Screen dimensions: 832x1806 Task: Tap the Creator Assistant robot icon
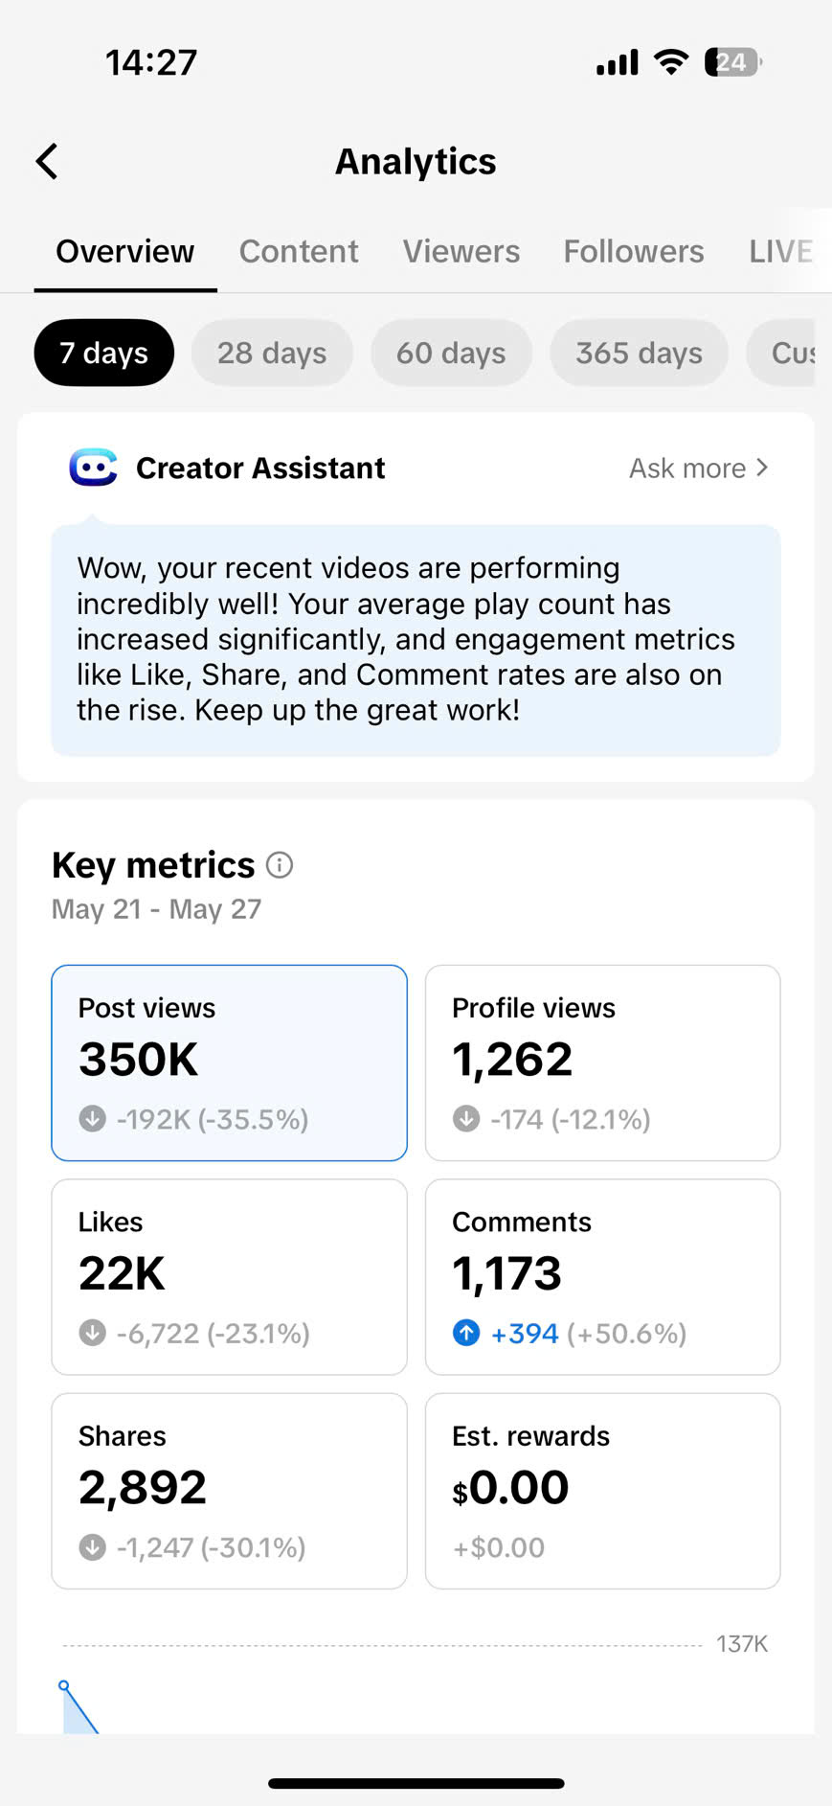click(x=93, y=468)
